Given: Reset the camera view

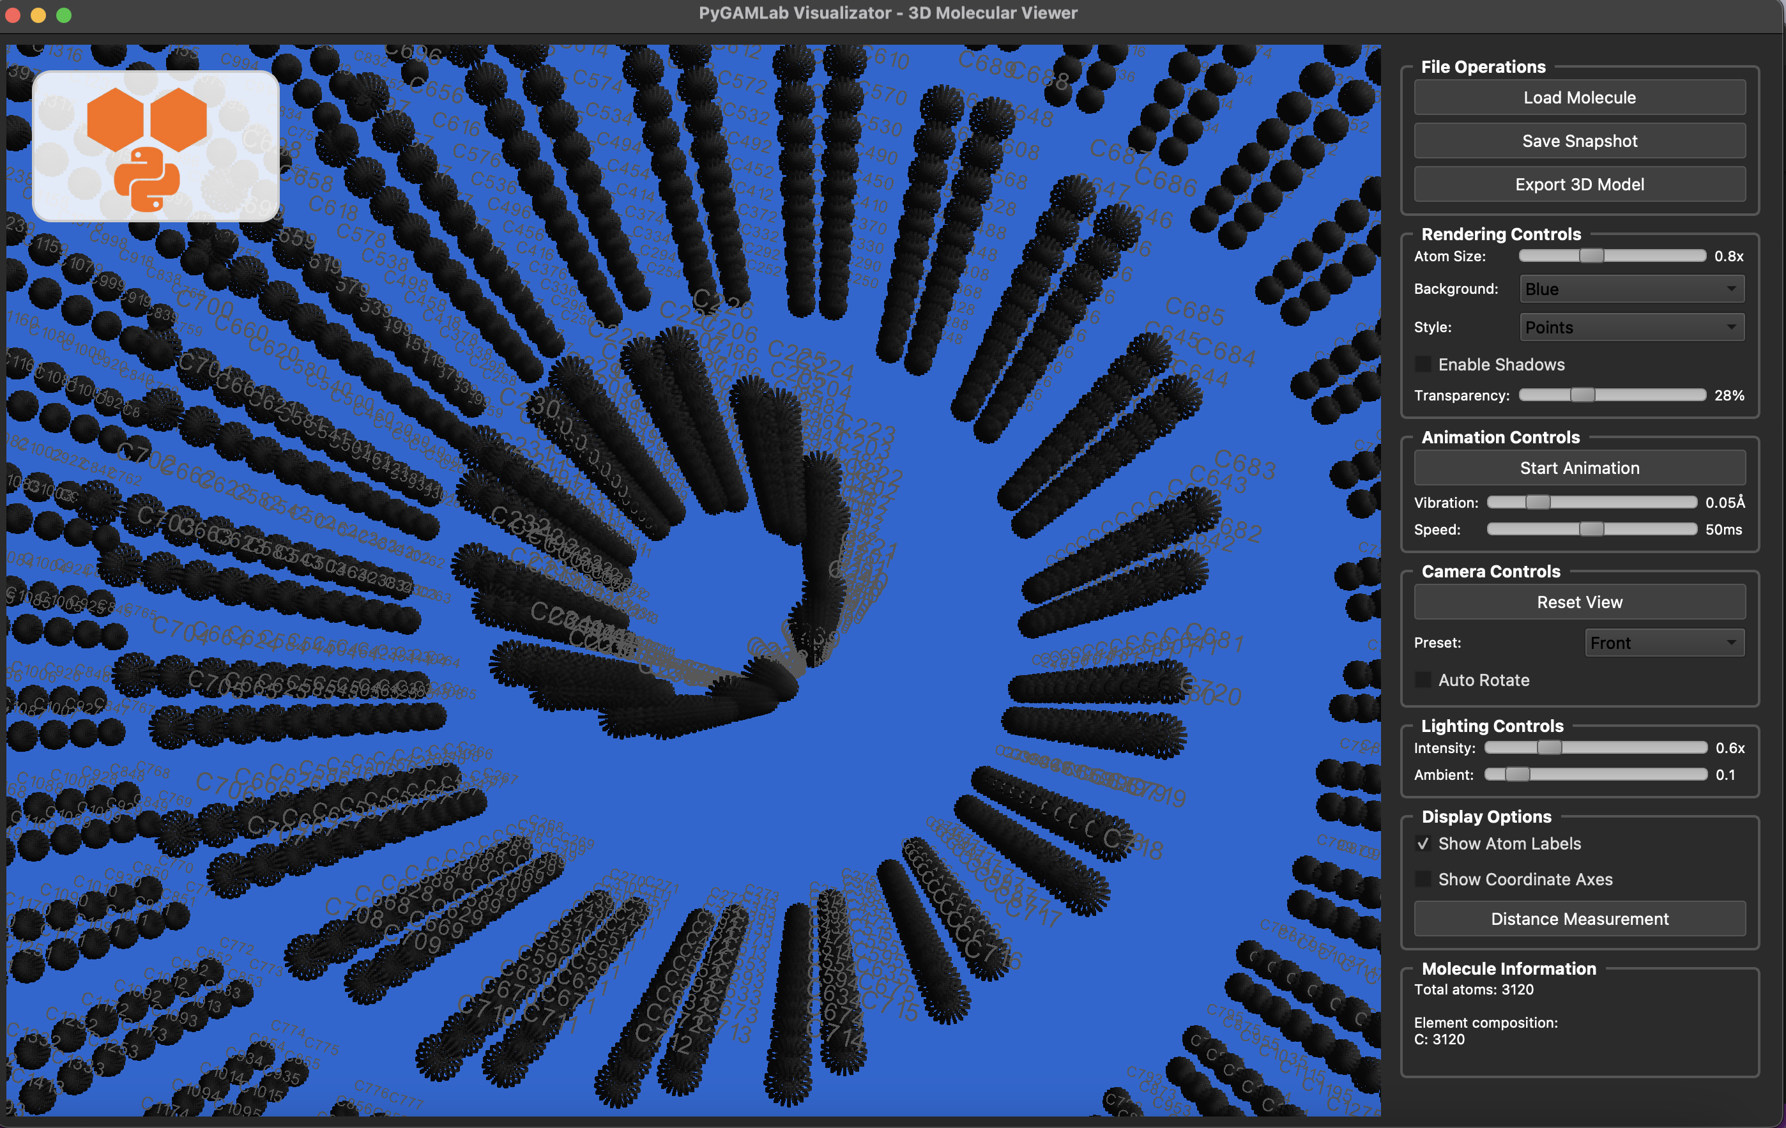Looking at the screenshot, I should coord(1579,602).
